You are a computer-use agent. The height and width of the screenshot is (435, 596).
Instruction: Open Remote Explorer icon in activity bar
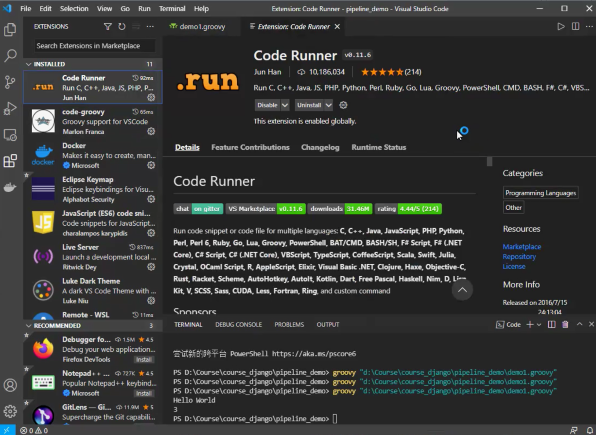tap(10, 134)
